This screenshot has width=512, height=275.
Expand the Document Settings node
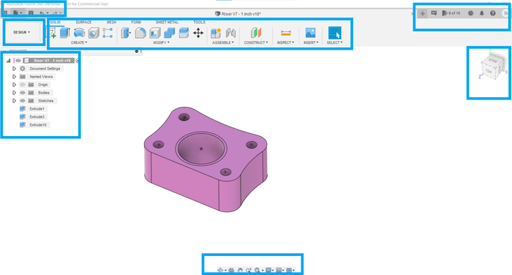pyautogui.click(x=14, y=69)
